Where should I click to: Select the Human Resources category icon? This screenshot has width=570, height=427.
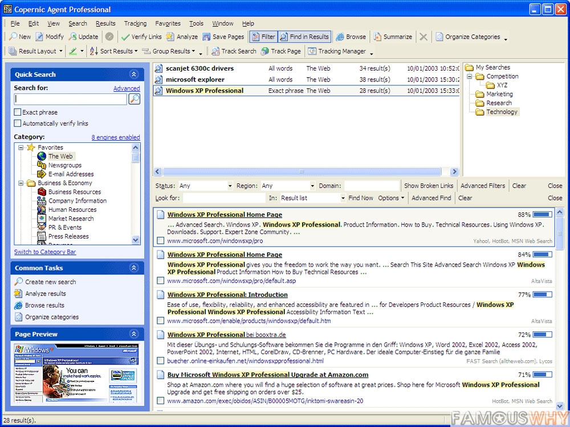42,210
